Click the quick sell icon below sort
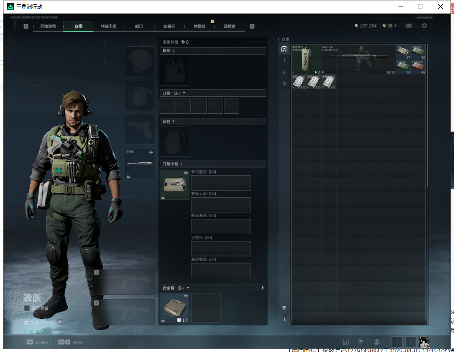Image resolution: width=454 pixels, height=352 pixels. click(284, 320)
